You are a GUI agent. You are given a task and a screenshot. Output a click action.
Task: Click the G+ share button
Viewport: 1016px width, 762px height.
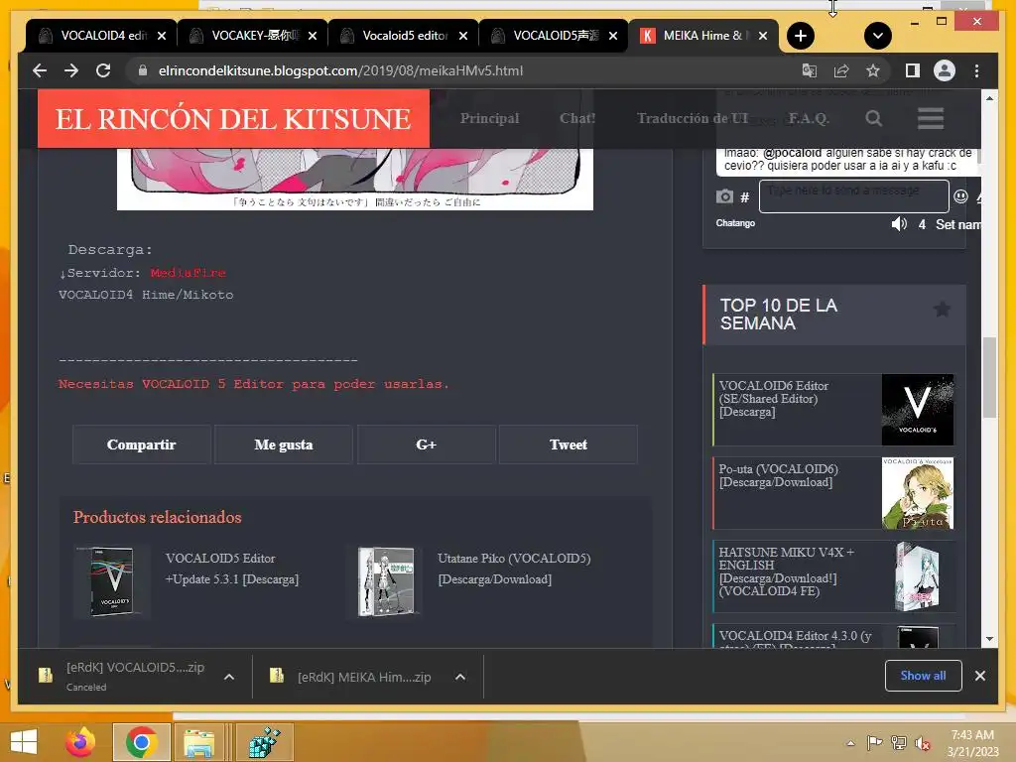(426, 444)
